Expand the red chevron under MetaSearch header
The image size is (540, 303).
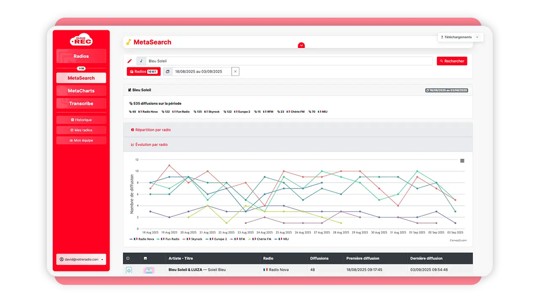[301, 45]
